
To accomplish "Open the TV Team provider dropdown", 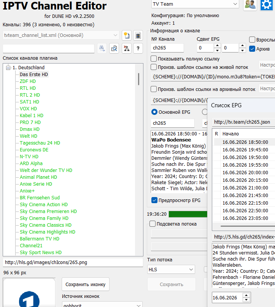I will [x=195, y=4].
